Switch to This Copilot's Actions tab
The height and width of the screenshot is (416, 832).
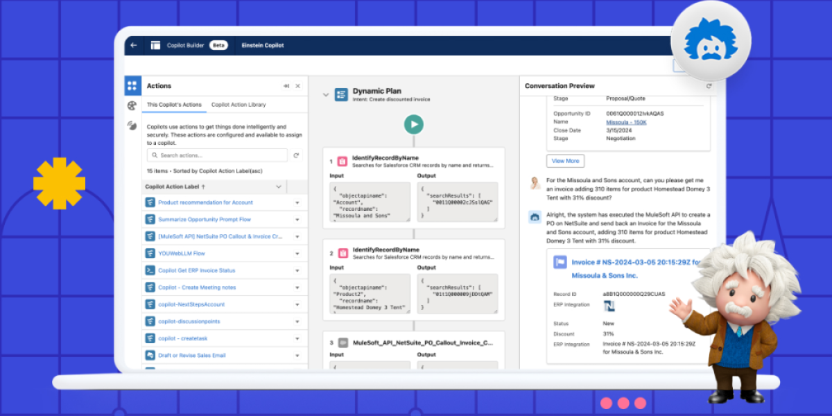point(174,105)
